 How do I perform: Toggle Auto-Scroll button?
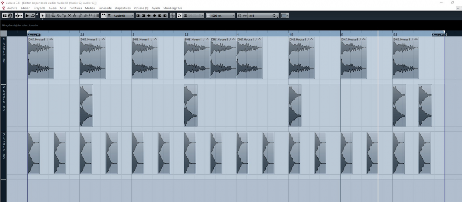click(x=18, y=15)
